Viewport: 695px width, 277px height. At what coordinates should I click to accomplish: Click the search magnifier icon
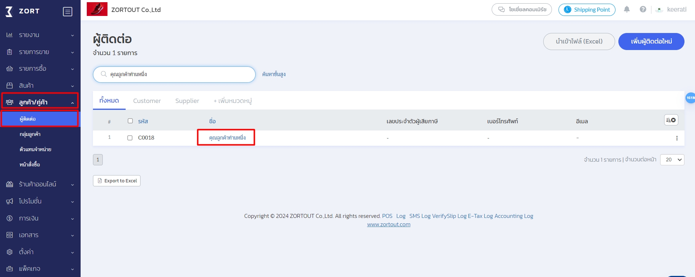(x=104, y=74)
